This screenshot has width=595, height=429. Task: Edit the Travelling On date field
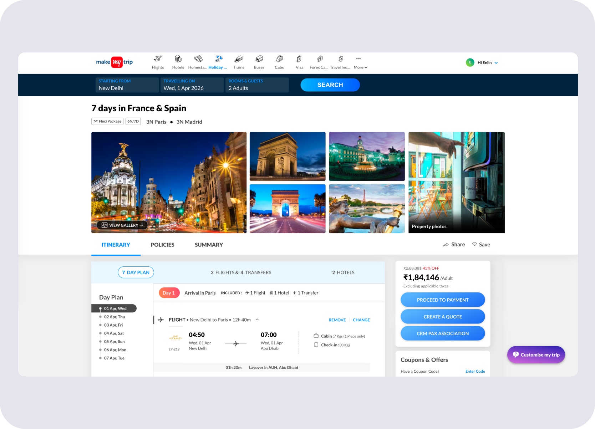(192, 85)
